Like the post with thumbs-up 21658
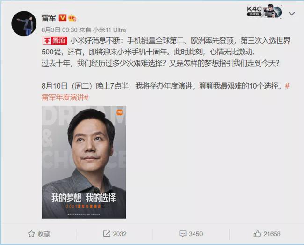The width and height of the screenshot is (304, 245). point(257,234)
